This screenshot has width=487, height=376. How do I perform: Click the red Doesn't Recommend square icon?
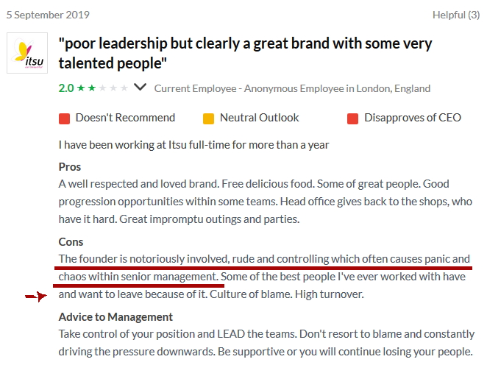click(64, 118)
